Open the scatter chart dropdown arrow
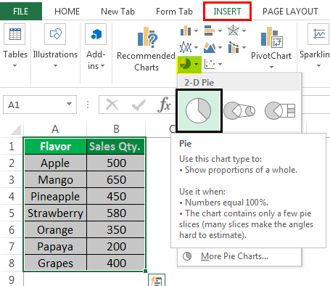330x286 pixels. (220, 64)
